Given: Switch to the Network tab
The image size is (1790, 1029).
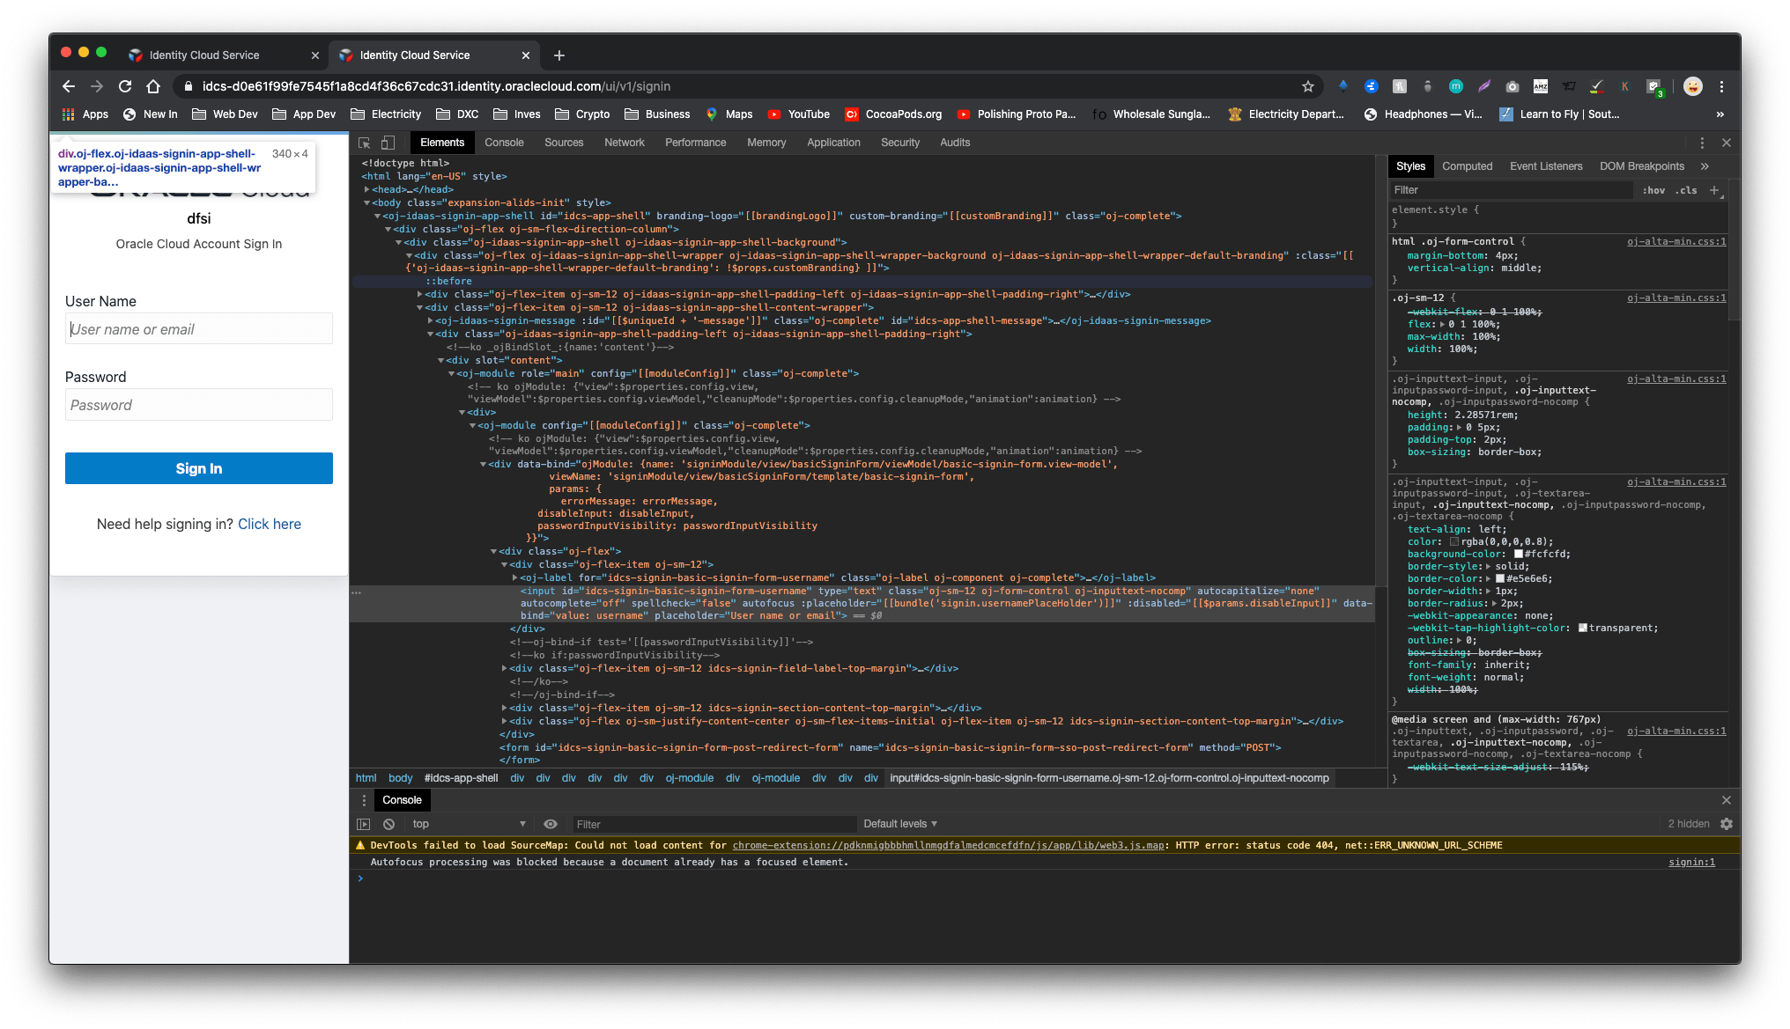Looking at the screenshot, I should (x=625, y=142).
